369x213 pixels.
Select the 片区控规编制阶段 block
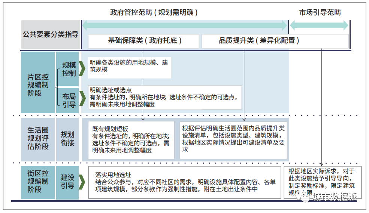pos(38,83)
